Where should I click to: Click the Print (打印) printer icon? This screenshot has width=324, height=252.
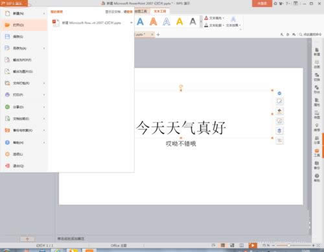(x=8, y=95)
